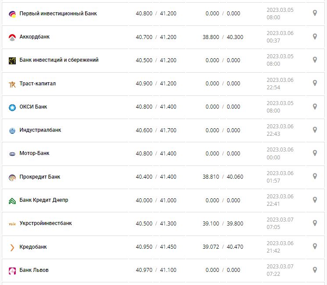This screenshot has width=327, height=285.
Task: Click the Прокредит Банк logo icon
Action: click(x=12, y=177)
